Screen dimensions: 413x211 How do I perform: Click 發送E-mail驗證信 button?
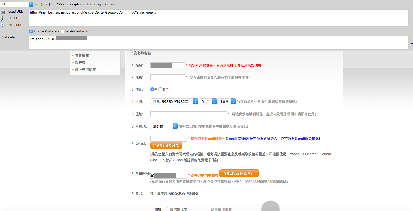[x=166, y=145]
